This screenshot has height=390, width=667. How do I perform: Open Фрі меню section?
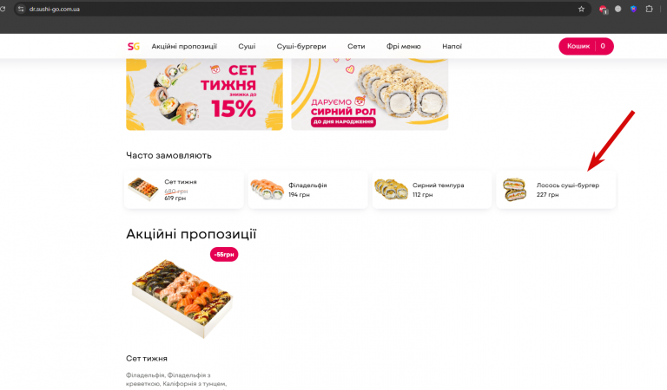pos(403,46)
